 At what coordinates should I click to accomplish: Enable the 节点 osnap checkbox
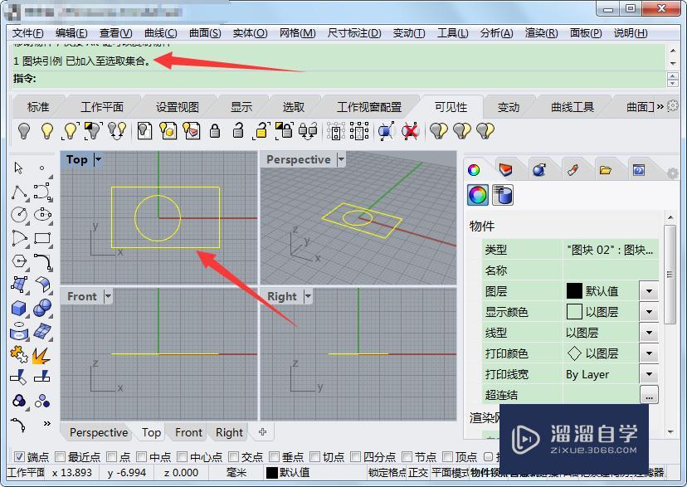tap(407, 457)
